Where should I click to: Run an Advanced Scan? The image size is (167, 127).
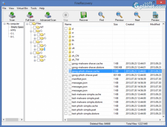pos(48,16)
